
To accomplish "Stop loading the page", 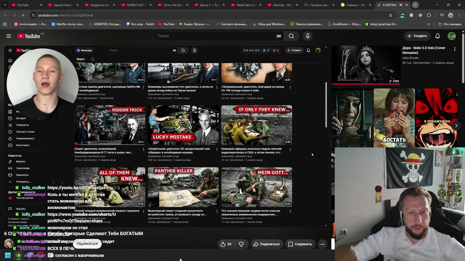I will tap(23, 15).
